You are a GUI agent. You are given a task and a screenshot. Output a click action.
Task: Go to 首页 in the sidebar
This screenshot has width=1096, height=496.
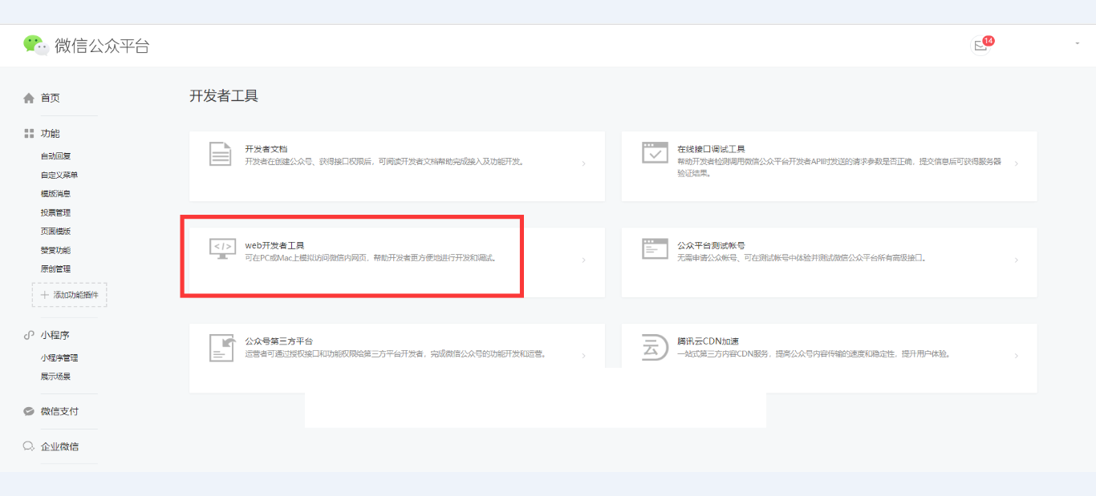(51, 98)
